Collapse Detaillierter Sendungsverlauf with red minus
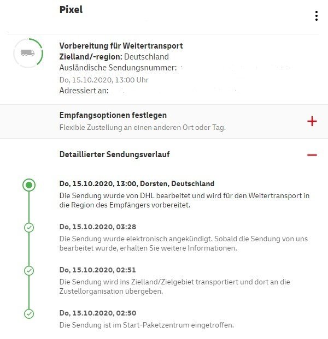The image size is (328, 339). coord(312,155)
